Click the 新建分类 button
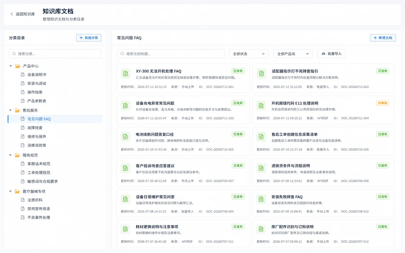The height and width of the screenshot is (253, 405). click(x=89, y=38)
